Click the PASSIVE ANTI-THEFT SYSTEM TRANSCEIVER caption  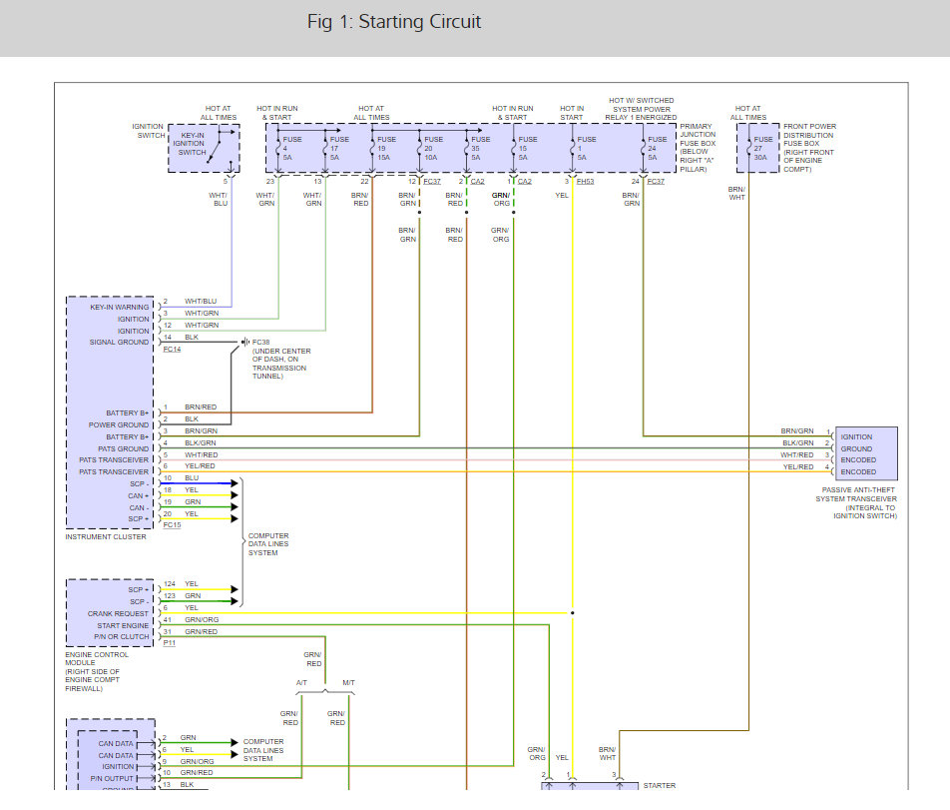click(856, 502)
